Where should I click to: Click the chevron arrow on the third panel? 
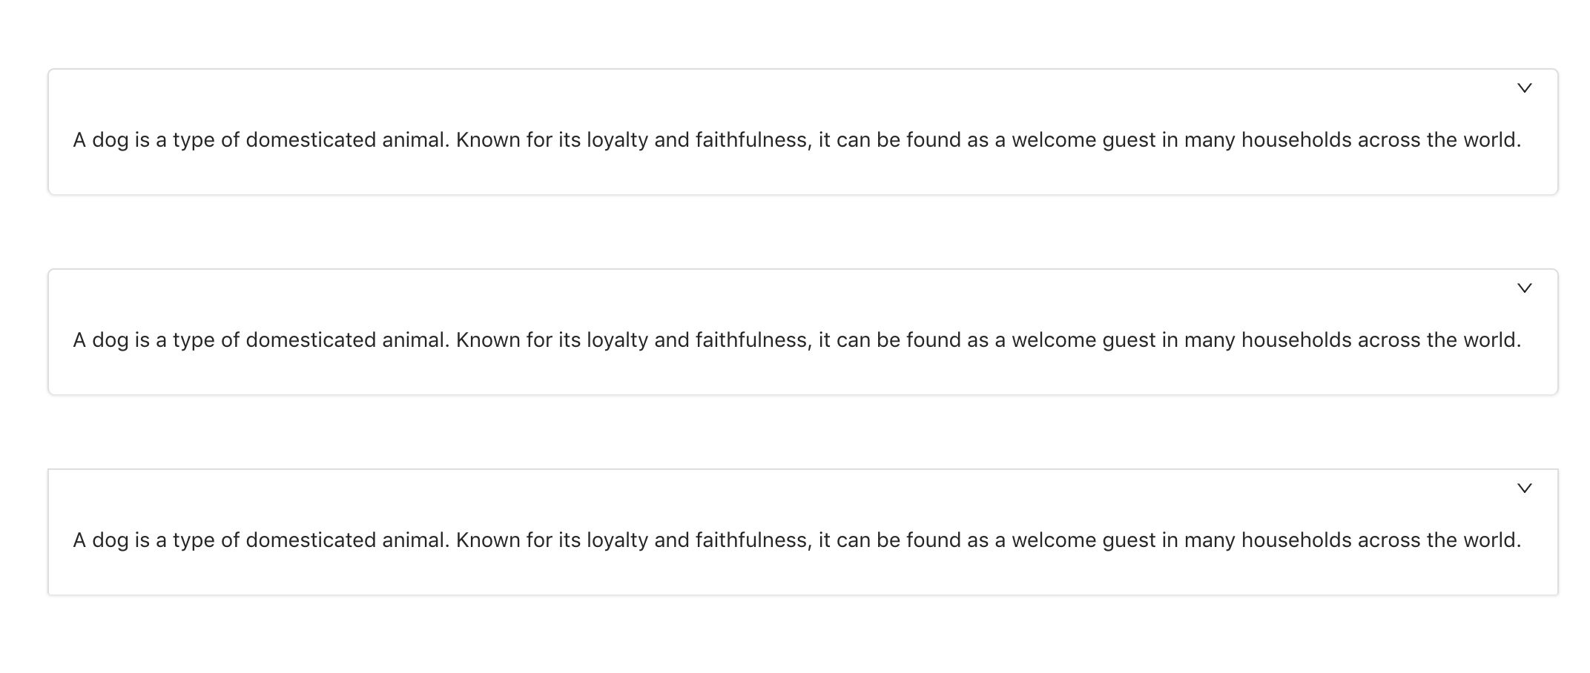[1524, 488]
